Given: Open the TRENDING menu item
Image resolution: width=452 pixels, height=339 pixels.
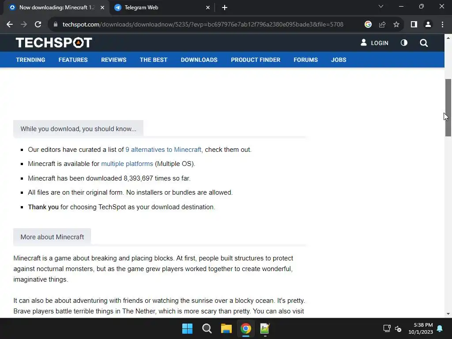Looking at the screenshot, I should click(x=30, y=60).
